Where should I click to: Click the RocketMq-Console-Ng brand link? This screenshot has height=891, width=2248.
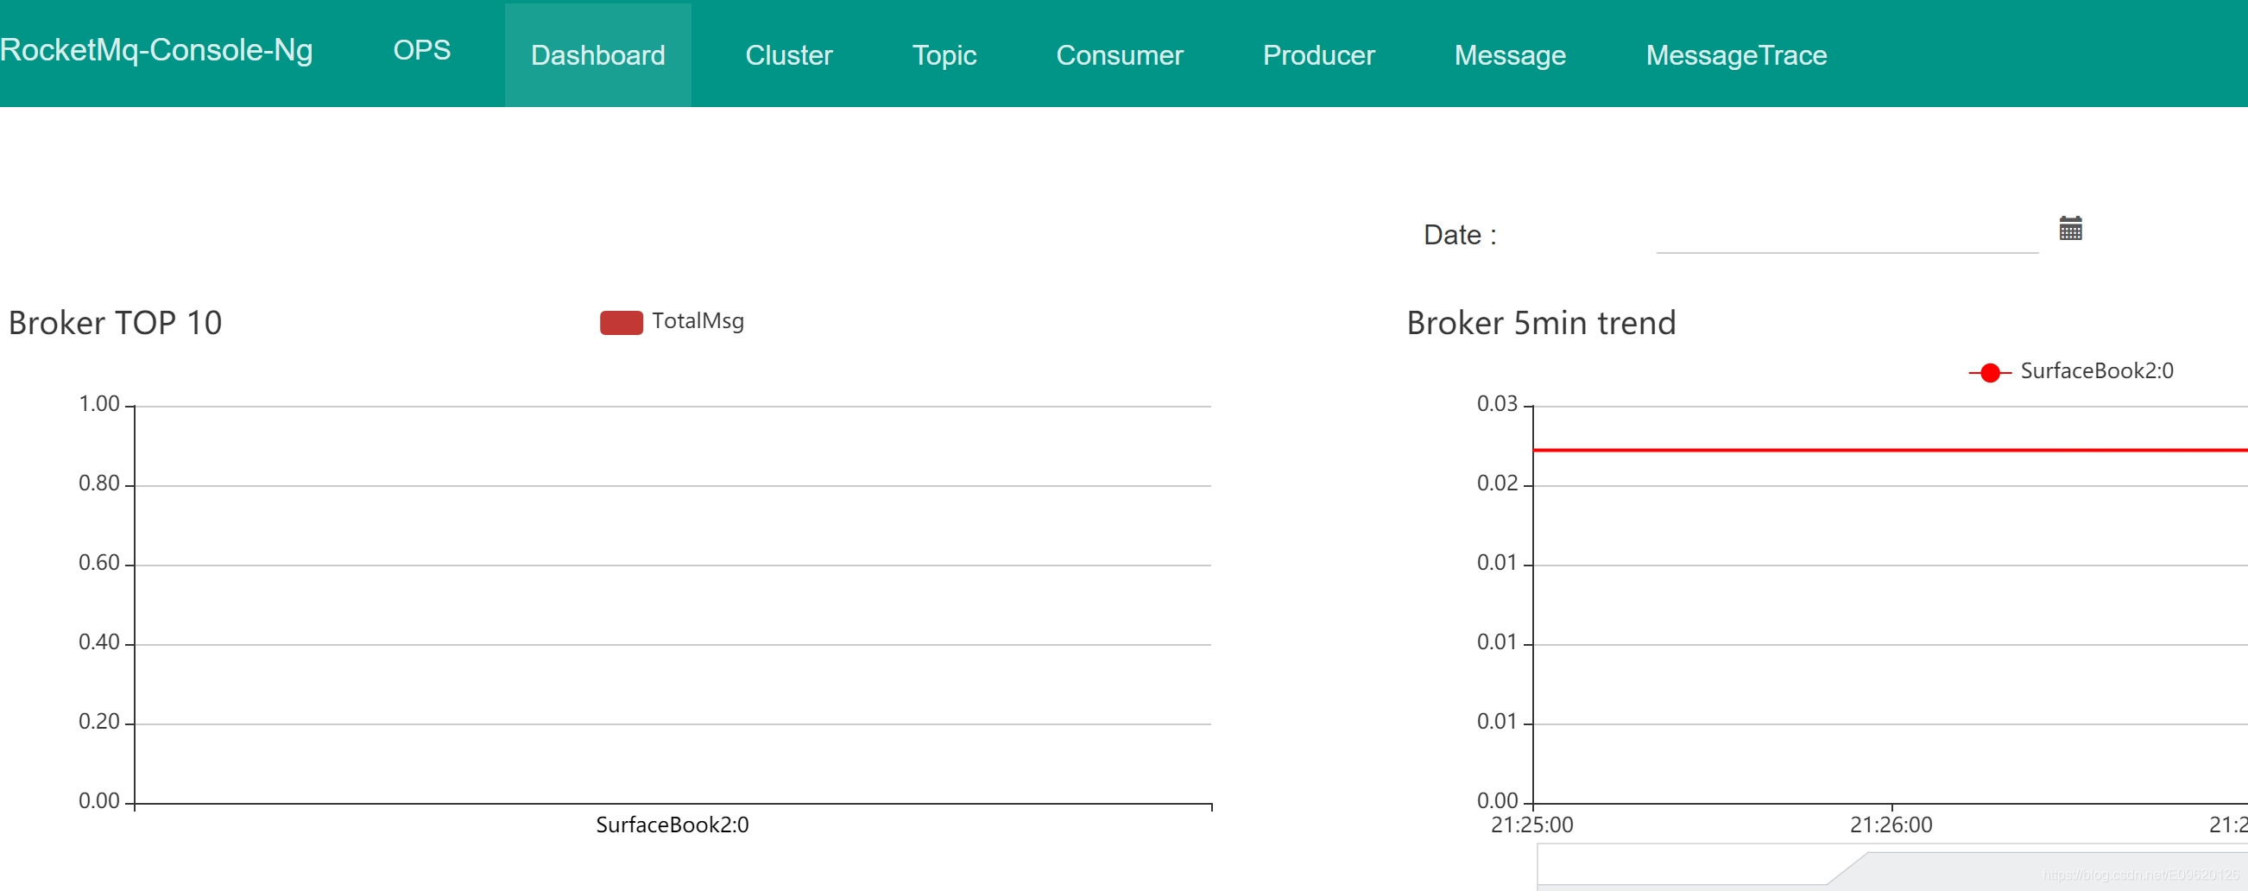(x=157, y=51)
